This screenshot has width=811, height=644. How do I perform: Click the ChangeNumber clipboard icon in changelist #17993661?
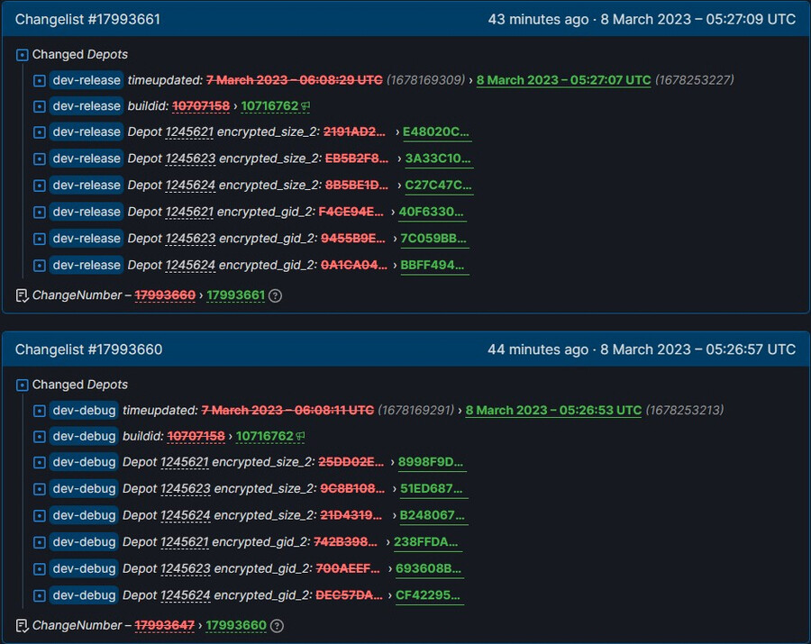click(20, 295)
